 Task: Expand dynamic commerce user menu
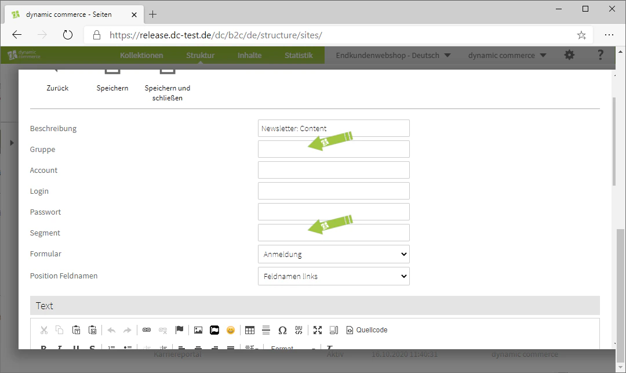click(x=507, y=55)
